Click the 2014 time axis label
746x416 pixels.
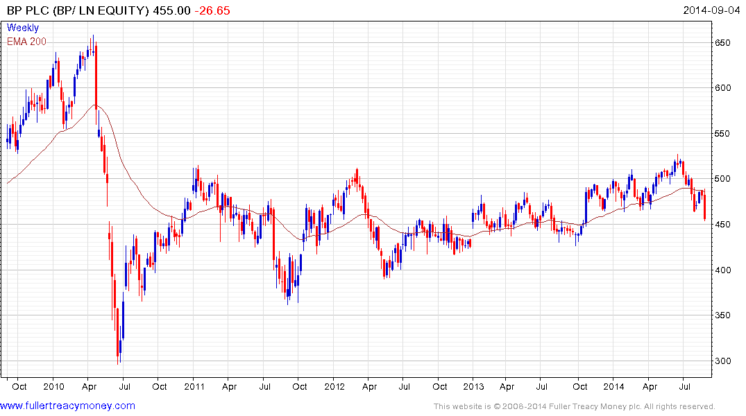tap(613, 386)
